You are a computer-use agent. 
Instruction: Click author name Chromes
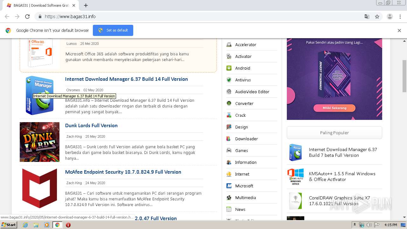73,90
